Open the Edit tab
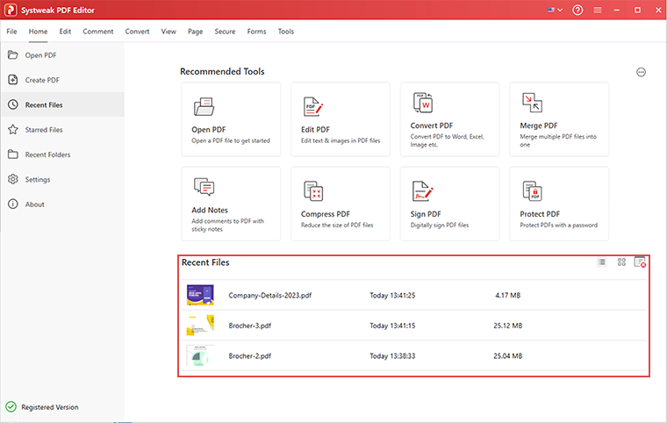Viewport: 667px width, 423px height. 65,32
